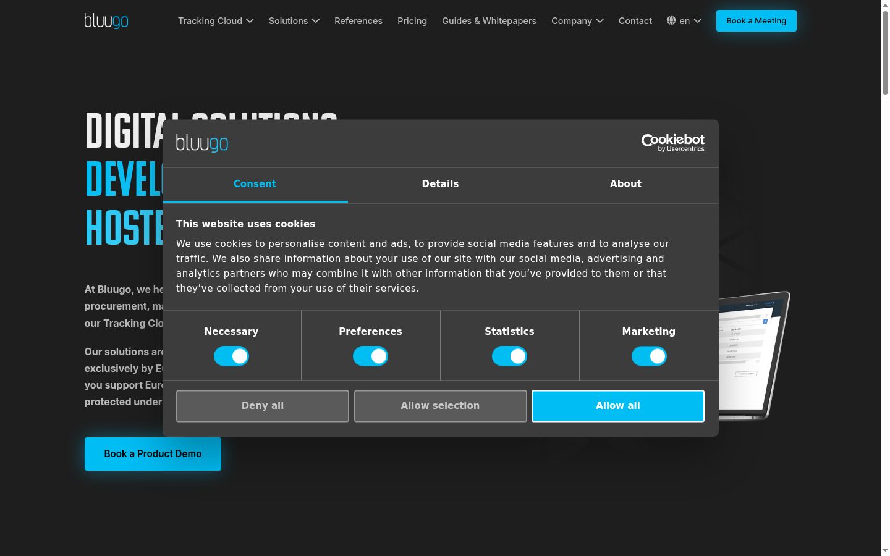Image resolution: width=890 pixels, height=556 pixels.
Task: Click the bluugo logo in the page header
Action: coord(106,21)
